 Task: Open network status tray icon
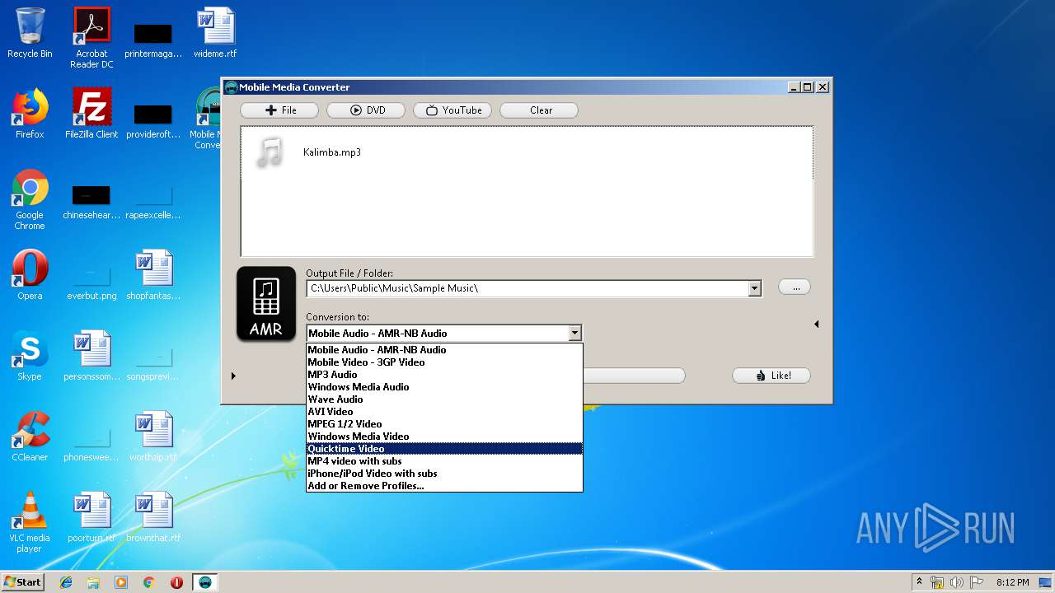click(x=938, y=582)
